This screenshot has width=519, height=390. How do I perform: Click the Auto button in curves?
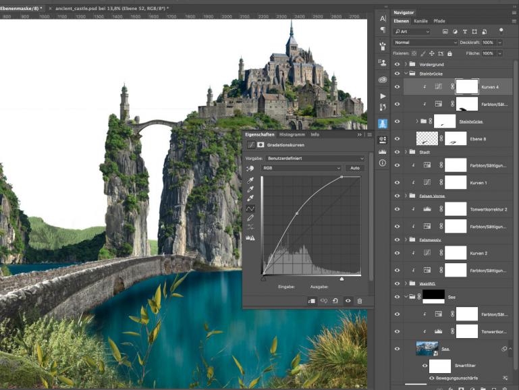pos(354,167)
